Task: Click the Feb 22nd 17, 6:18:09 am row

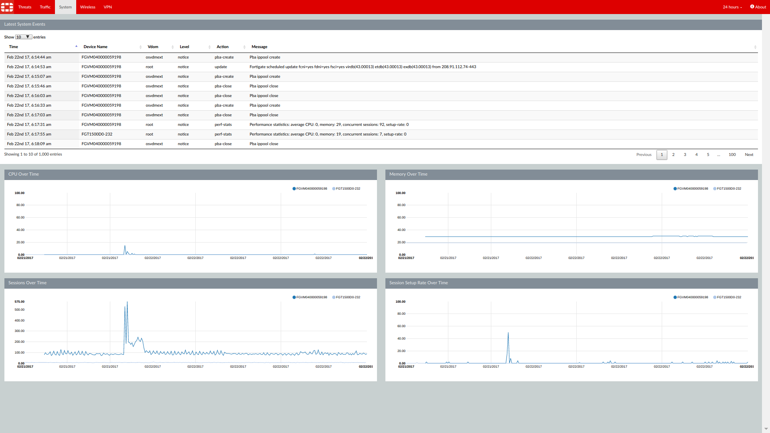Action: [x=381, y=144]
